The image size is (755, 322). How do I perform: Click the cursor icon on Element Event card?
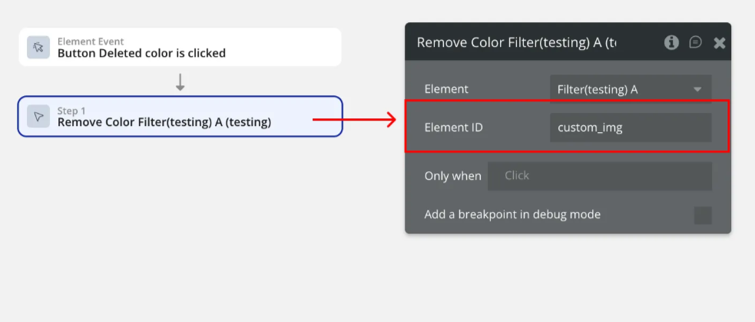[x=38, y=47]
